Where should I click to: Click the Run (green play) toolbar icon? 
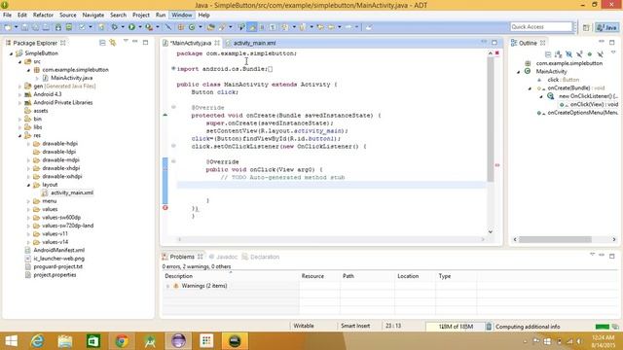[x=131, y=27]
